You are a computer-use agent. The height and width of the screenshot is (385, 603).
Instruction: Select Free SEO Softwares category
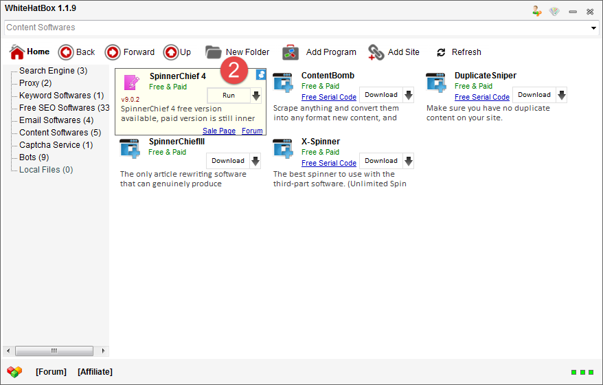(x=65, y=108)
